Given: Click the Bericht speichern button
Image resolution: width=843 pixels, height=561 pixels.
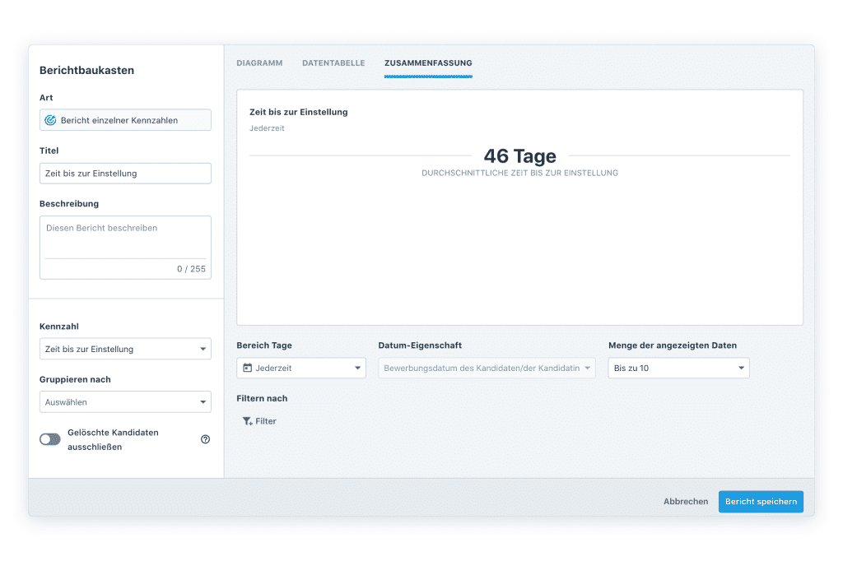Looking at the screenshot, I should tap(761, 502).
